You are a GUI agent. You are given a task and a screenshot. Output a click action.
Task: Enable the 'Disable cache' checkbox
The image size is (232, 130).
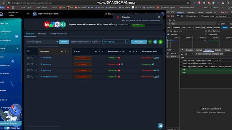click(202, 16)
